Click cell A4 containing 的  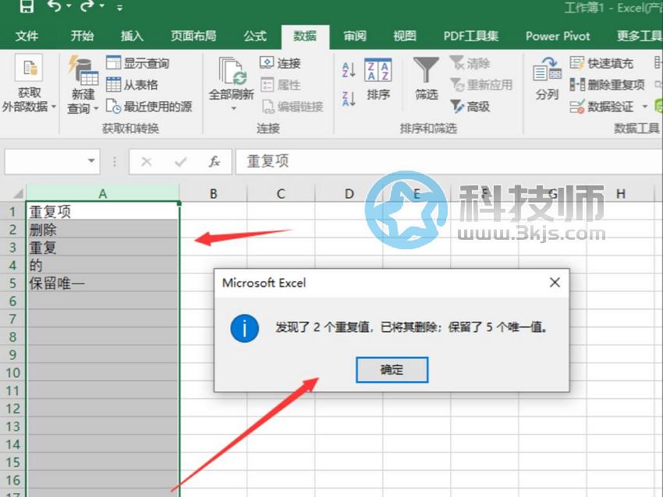click(x=103, y=265)
